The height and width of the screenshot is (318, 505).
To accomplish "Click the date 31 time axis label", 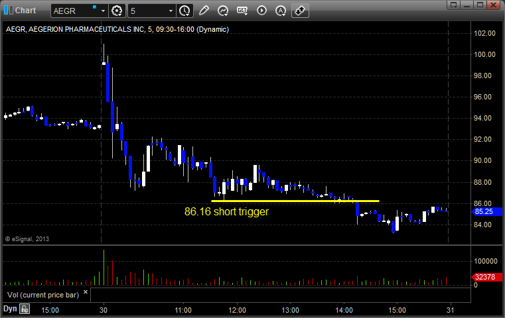I will tap(450, 310).
